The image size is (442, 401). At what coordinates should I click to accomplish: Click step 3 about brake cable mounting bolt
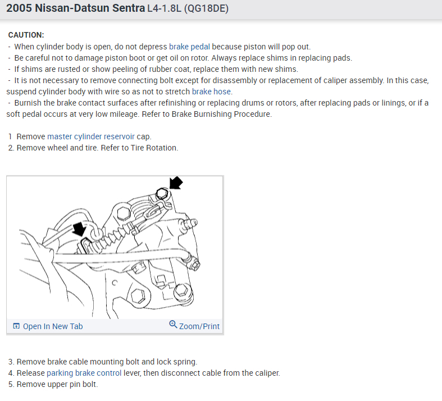point(103,362)
